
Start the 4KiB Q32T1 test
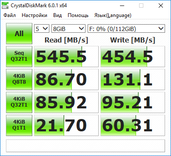click(19, 102)
